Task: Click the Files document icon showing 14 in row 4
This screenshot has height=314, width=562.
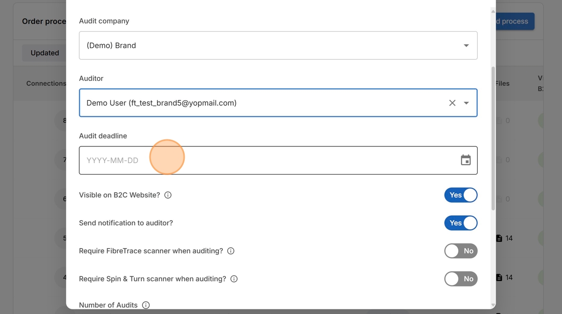Action: click(x=499, y=277)
